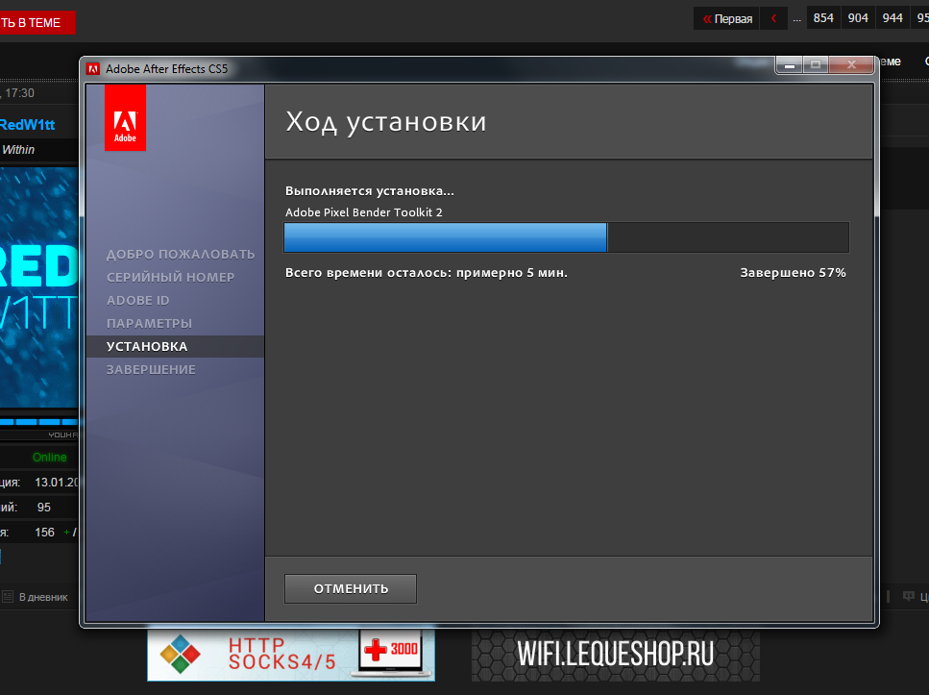Click the reputation value 156

(x=44, y=532)
